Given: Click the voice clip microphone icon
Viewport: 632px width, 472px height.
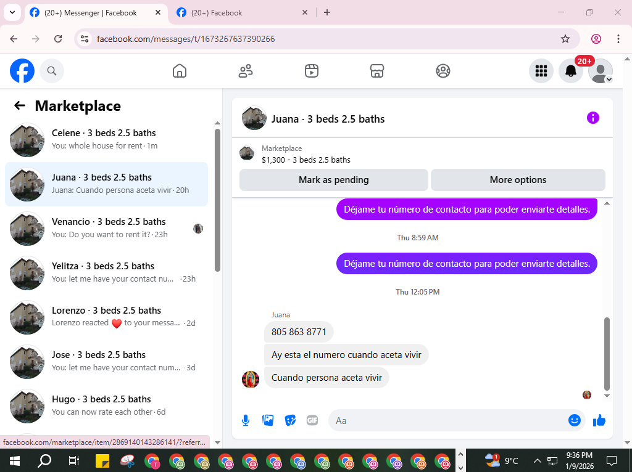Looking at the screenshot, I should pos(246,420).
